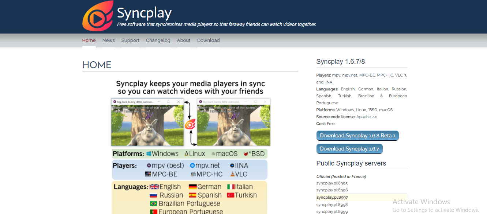
Task: Go to the News page
Action: pos(109,40)
